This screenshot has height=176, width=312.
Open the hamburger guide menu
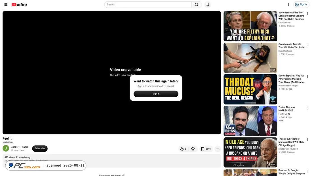(x=6, y=5)
